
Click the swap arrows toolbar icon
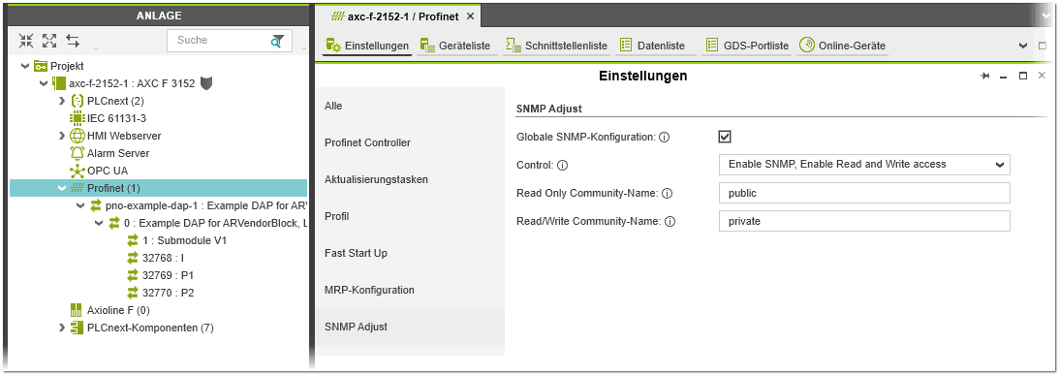click(73, 41)
